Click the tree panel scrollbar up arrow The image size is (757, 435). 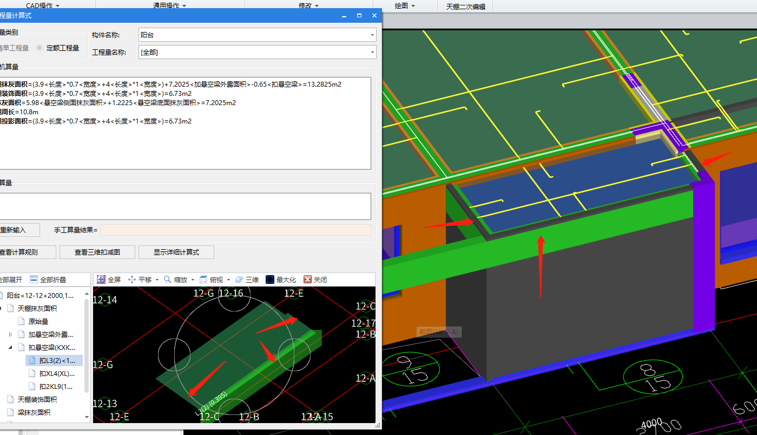[x=88, y=293]
